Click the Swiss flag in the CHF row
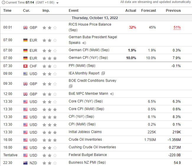The height and width of the screenshot is (166, 192). pos(25,66)
